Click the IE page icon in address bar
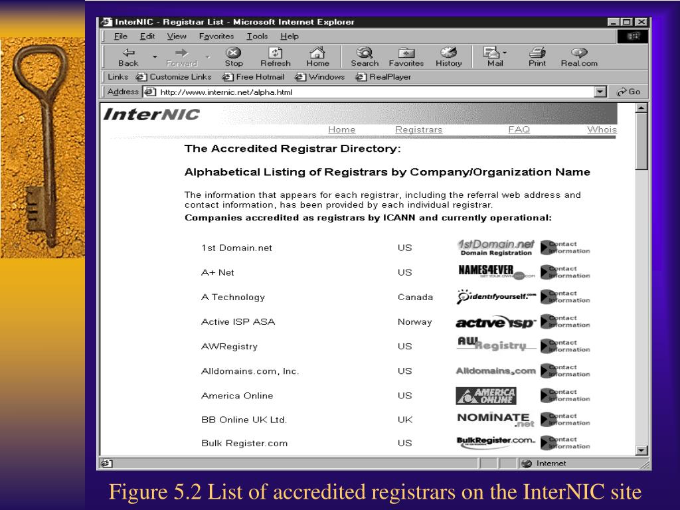The height and width of the screenshot is (510, 680). coord(149,92)
